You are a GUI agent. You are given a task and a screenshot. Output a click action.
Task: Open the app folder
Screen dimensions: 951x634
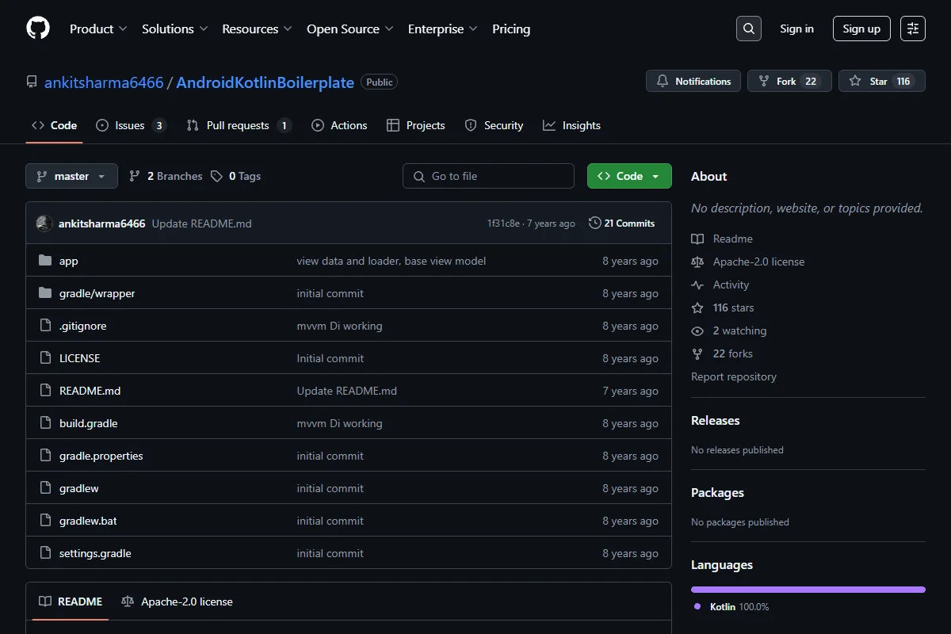[x=69, y=261]
